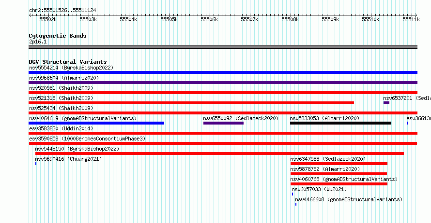Open the nsv5690416 (Chuang2021) label
Image resolution: width=431 pixels, height=223 pixels.
click(68, 159)
